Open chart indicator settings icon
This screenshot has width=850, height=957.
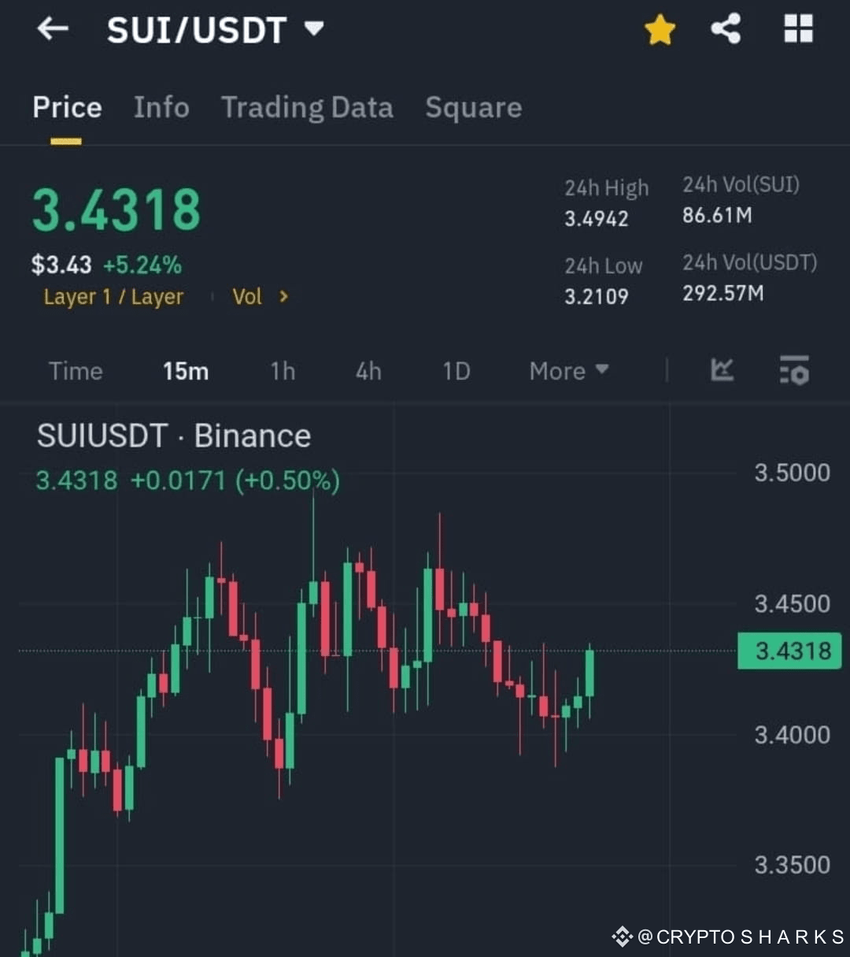[793, 370]
